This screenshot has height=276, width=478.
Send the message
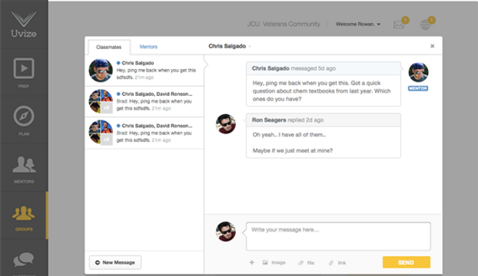pyautogui.click(x=407, y=262)
